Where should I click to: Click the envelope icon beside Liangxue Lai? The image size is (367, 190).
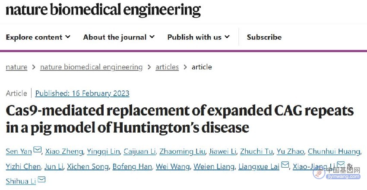point(285,165)
